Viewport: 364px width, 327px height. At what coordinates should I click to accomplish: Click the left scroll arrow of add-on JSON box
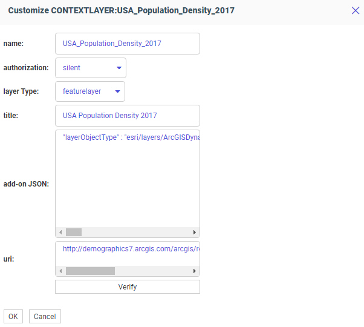pyautogui.click(x=60, y=232)
